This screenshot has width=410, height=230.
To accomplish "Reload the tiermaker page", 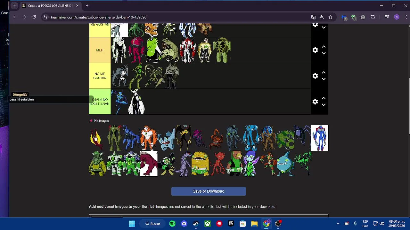I will coord(34,17).
